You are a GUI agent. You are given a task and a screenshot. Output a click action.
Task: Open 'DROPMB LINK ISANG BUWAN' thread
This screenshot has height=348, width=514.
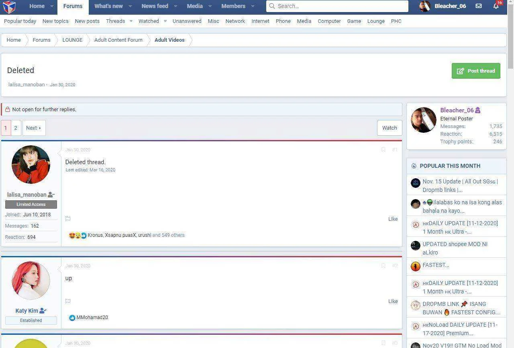(461, 308)
